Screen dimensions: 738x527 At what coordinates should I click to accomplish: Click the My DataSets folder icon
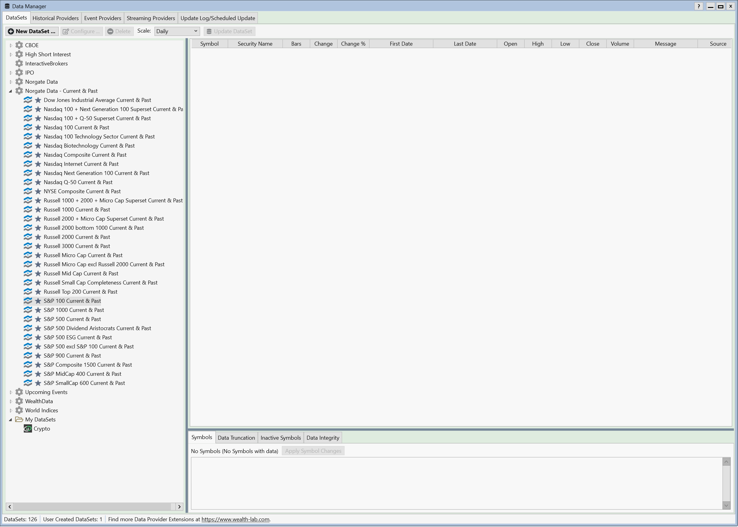click(19, 419)
